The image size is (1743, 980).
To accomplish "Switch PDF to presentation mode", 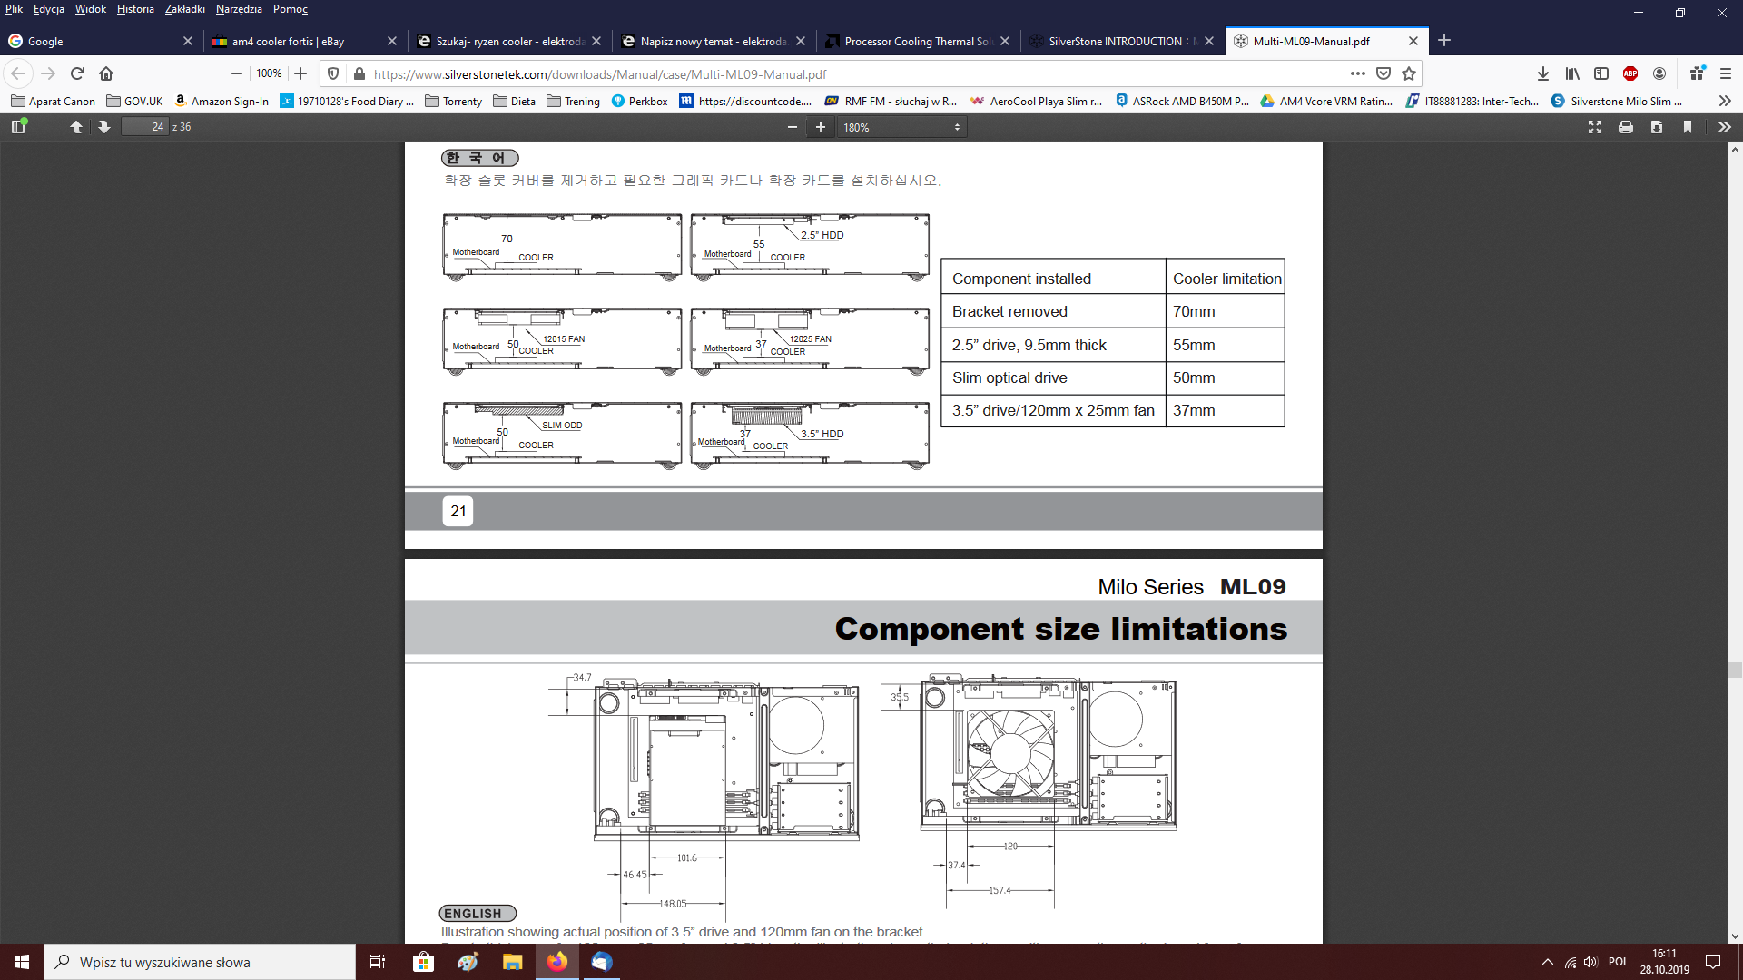I will (1595, 127).
